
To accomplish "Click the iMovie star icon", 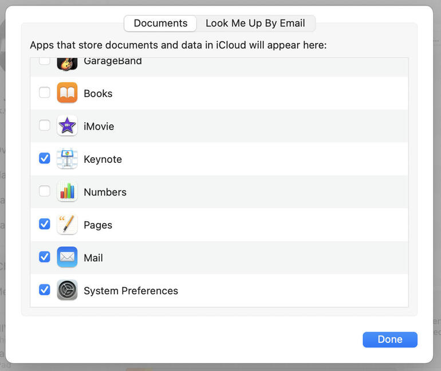I will (67, 126).
